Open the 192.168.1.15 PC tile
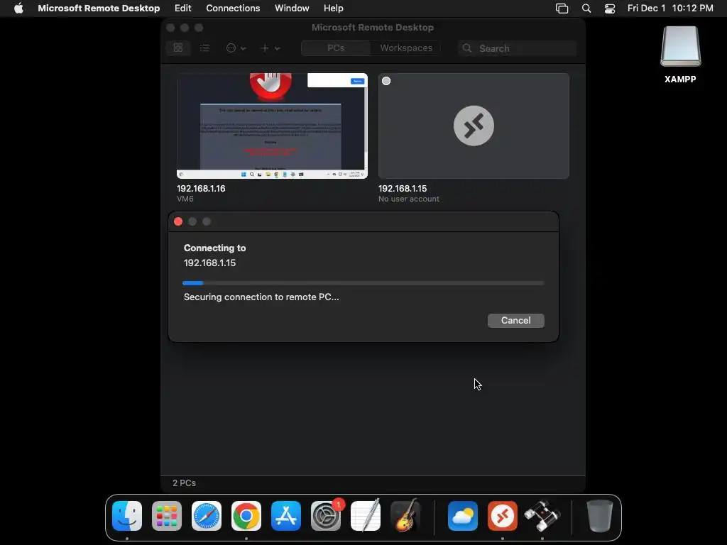Screen dimensions: 727x545 coord(474,126)
